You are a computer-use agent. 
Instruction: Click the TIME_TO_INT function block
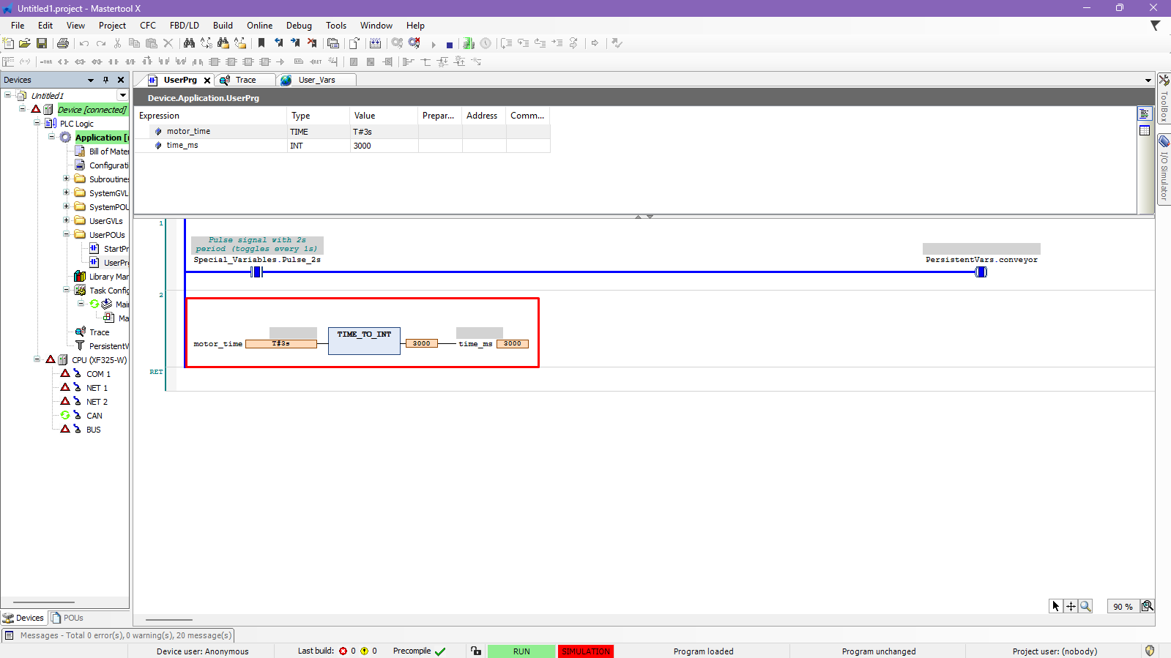pyautogui.click(x=364, y=341)
